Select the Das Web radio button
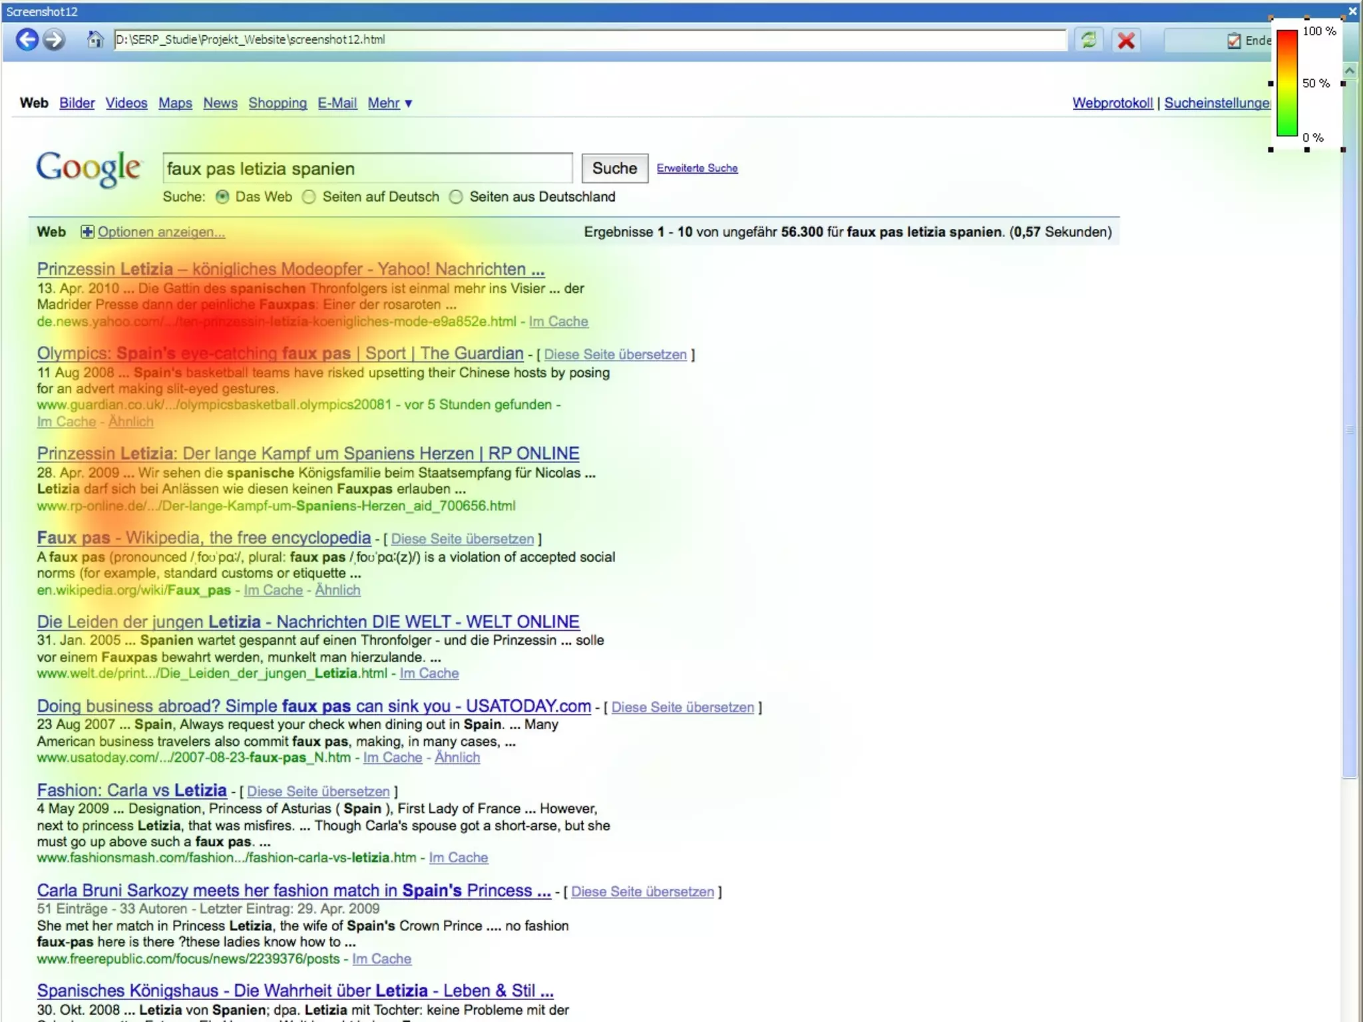The width and height of the screenshot is (1363, 1022). pyautogui.click(x=223, y=197)
